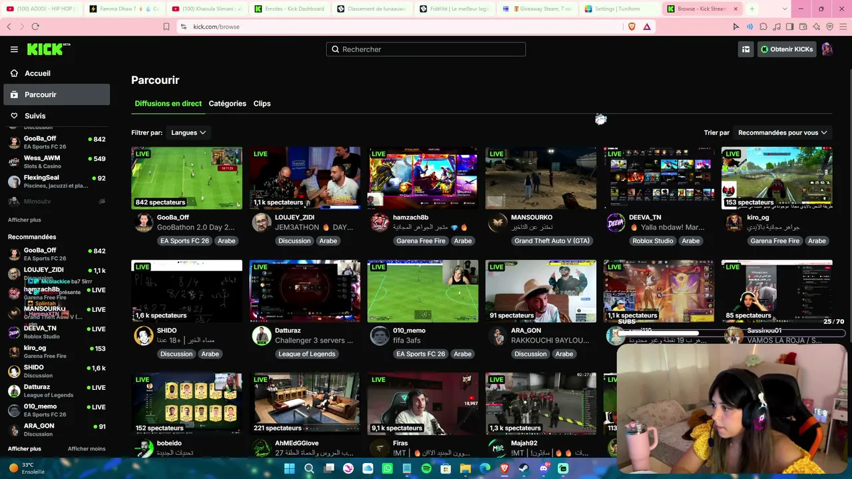Open the ARA_GON live stream thumbnail
This screenshot has height=479, width=852.
pyautogui.click(x=540, y=291)
